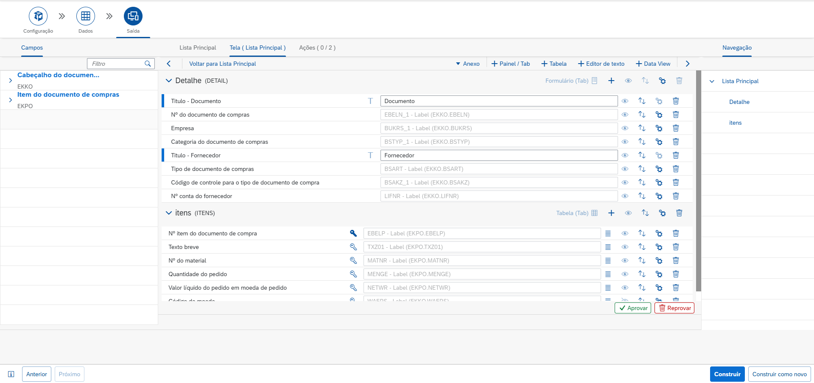Click the Documento title input field
814x383 pixels.
[499, 101]
